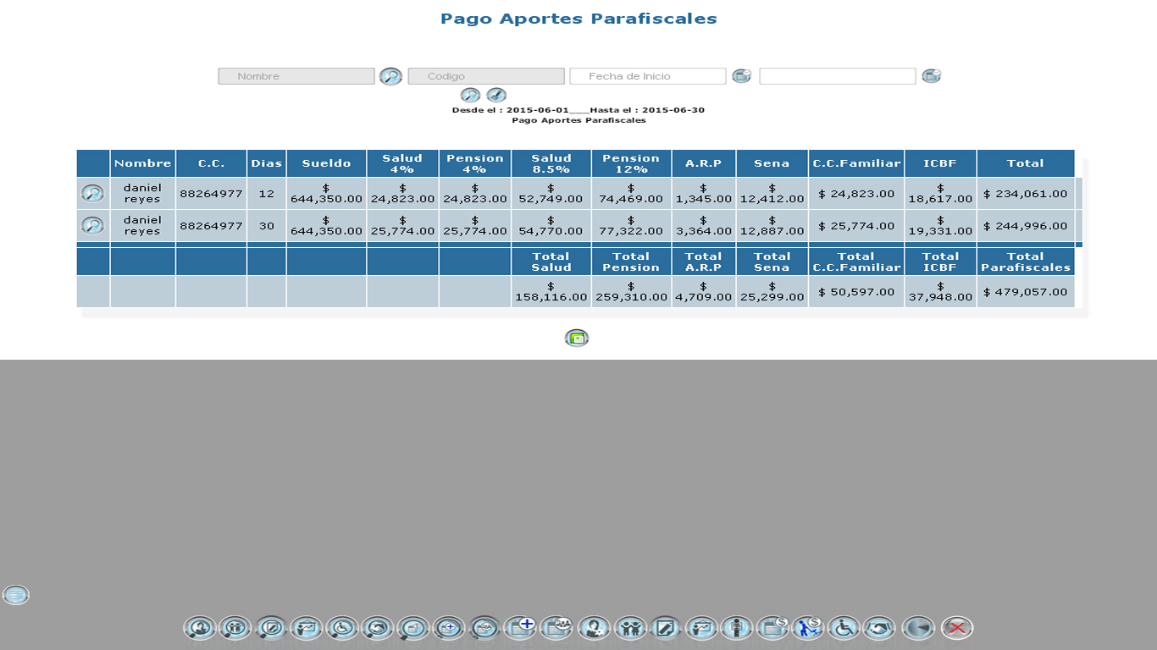Export the table using the green spreadsheet icon
The image size is (1157, 650).
[x=577, y=339]
